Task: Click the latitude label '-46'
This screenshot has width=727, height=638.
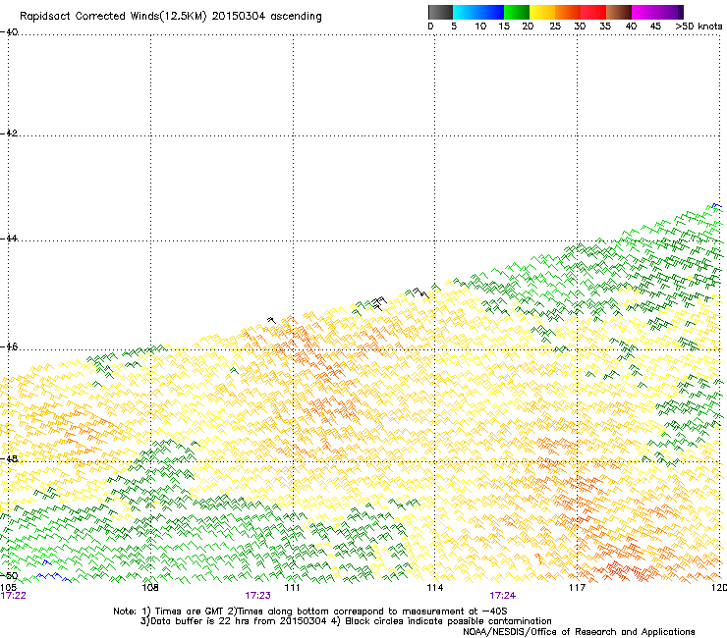Action: (9, 346)
